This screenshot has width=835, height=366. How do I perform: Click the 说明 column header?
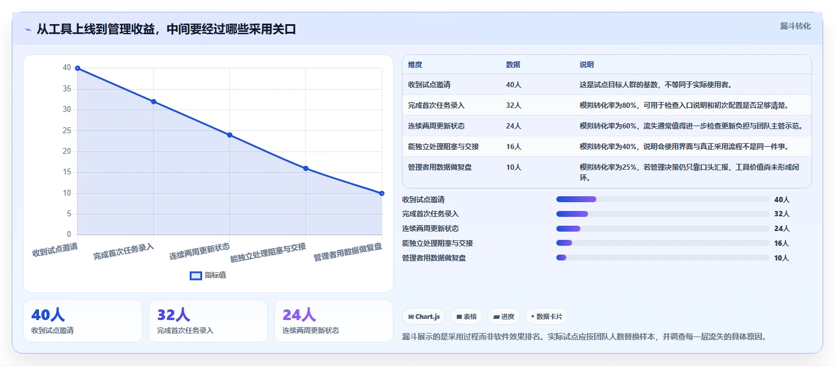587,65
